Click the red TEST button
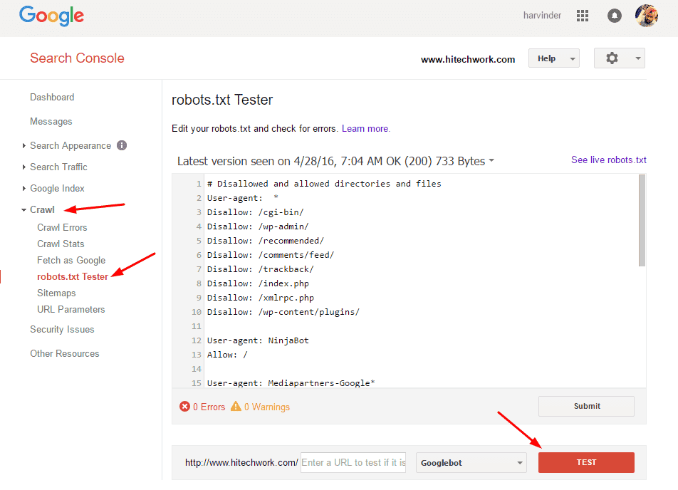 [586, 462]
